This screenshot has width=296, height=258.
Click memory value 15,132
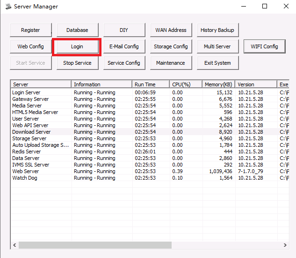(x=224, y=92)
